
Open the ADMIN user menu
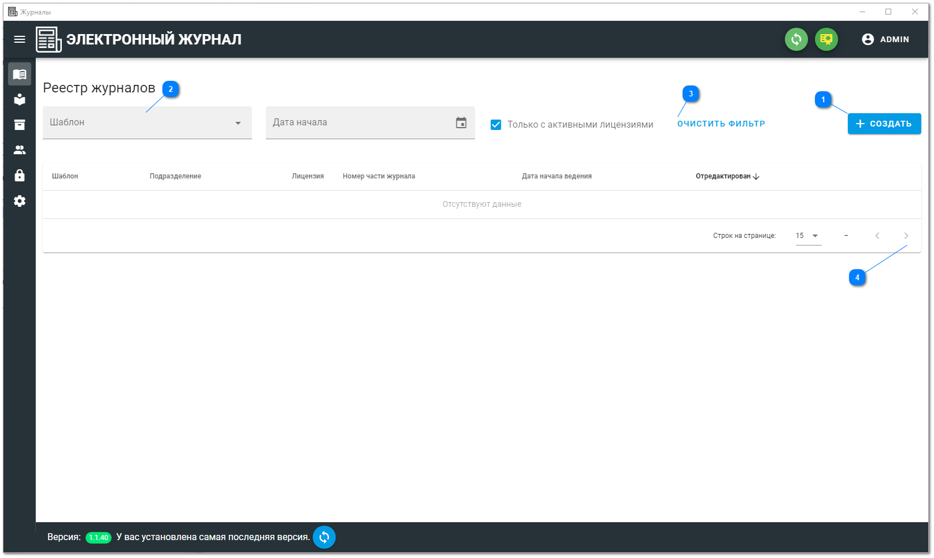(885, 39)
